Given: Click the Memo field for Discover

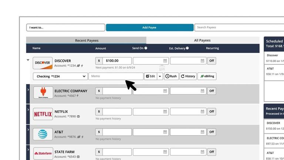Looking at the screenshot, I should pos(116,76).
